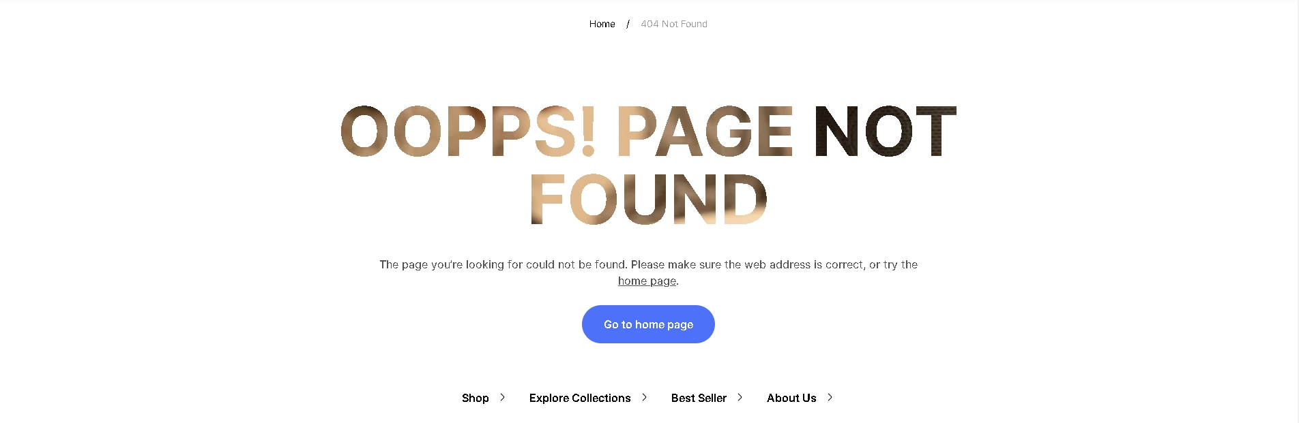Image resolution: width=1299 pixels, height=423 pixels.
Task: Click the breadcrumb slash separator
Action: tap(628, 24)
